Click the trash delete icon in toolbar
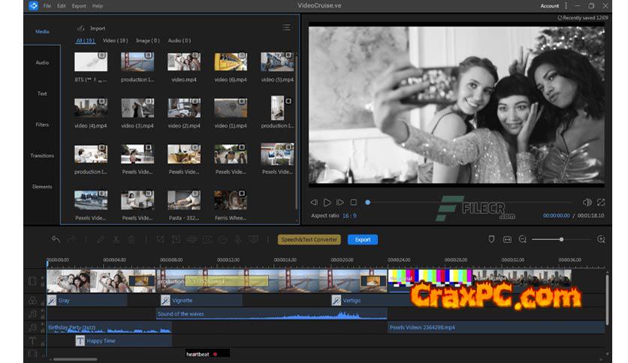 pyautogui.click(x=131, y=239)
